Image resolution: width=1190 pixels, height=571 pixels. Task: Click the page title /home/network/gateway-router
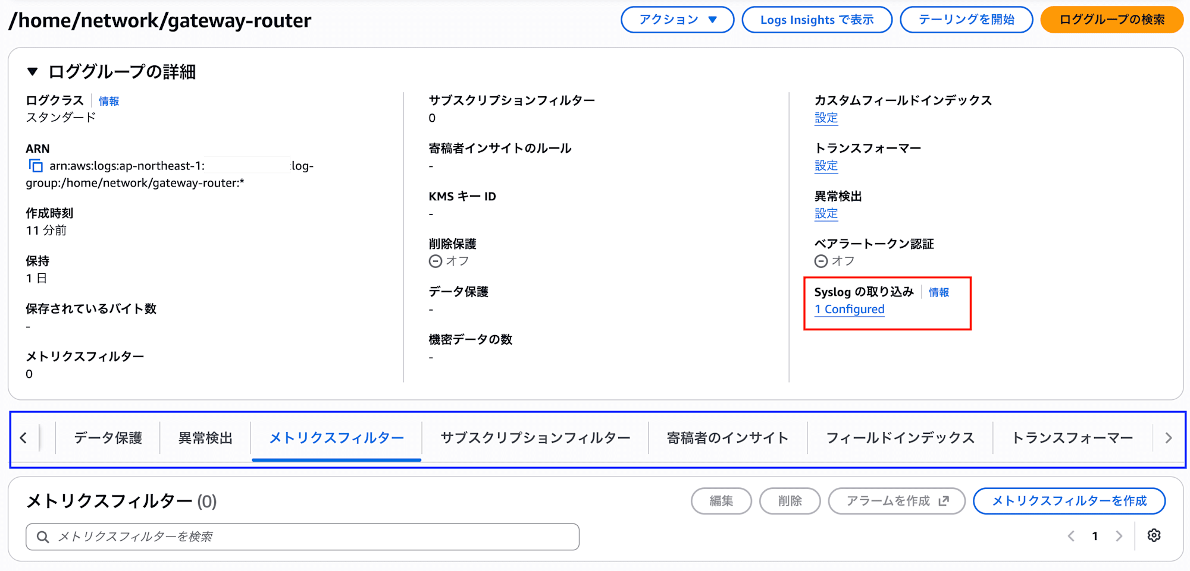coord(160,20)
